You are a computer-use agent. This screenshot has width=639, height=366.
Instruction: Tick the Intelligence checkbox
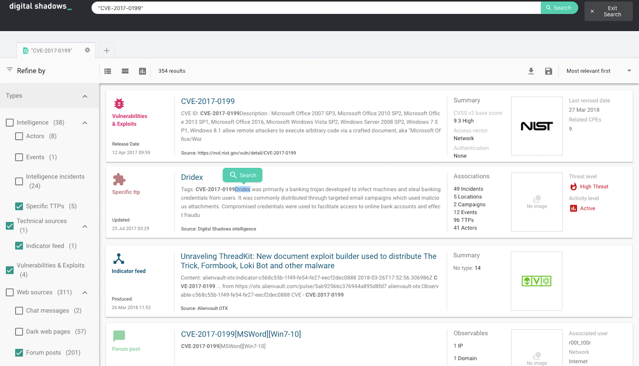point(10,123)
